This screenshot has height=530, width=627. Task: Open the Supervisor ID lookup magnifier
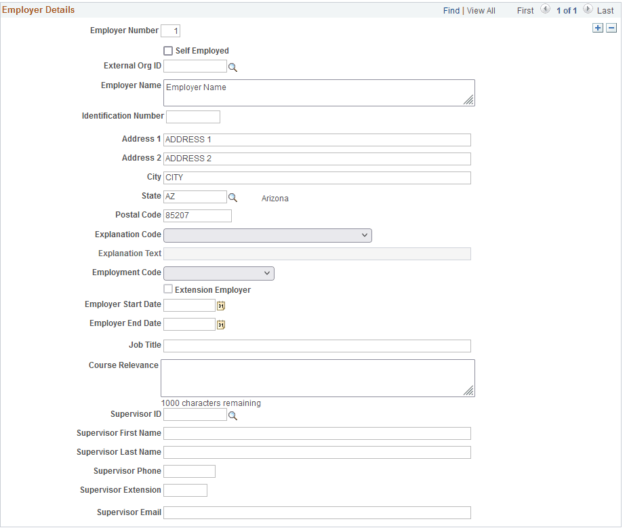pyautogui.click(x=233, y=415)
